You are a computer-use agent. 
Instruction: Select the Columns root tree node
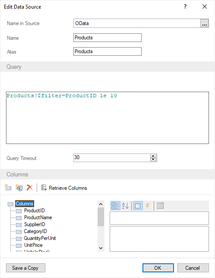(x=25, y=204)
